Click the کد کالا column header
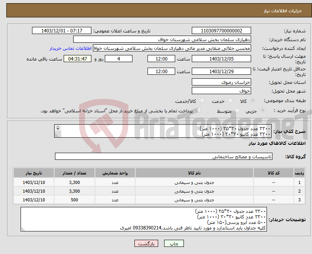312x254 pixels. point(274,173)
